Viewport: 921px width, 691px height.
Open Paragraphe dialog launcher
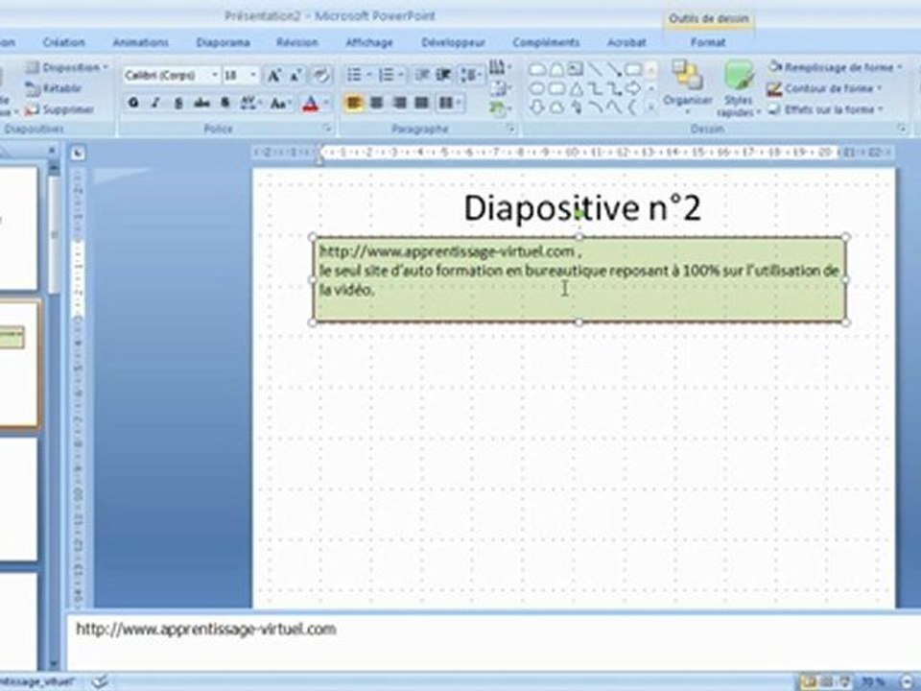coord(511,129)
